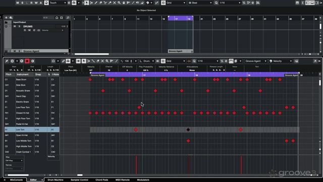Open the editor setup icon beside Velocity dropdown
The width and height of the screenshot is (323, 182).
pos(296,61)
